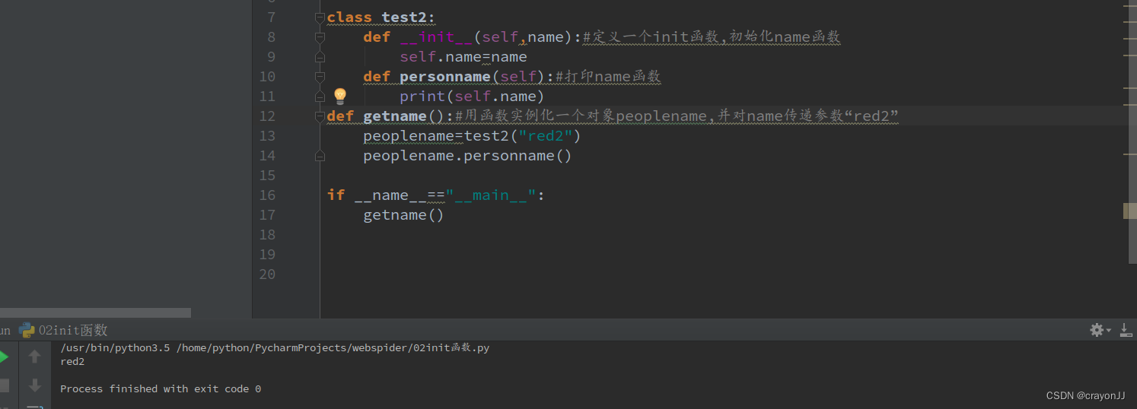Click 'personname' in the def on line 10

445,77
